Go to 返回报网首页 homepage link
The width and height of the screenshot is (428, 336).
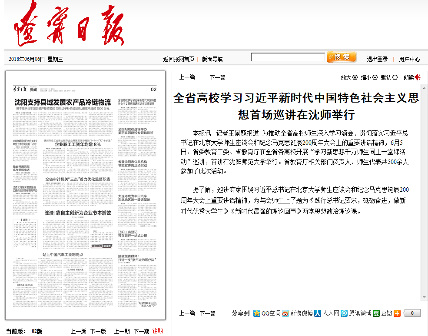(x=179, y=59)
